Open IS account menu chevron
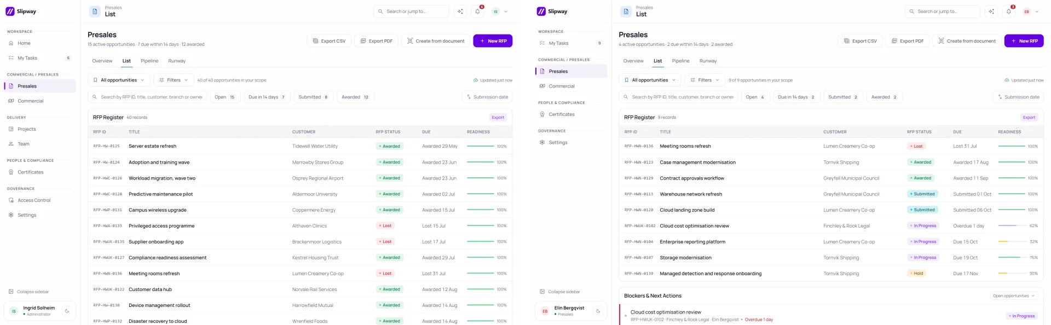This screenshot has width=1051, height=325. click(506, 11)
